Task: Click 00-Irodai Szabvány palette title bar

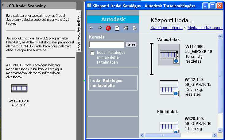Action: click(x=39, y=6)
